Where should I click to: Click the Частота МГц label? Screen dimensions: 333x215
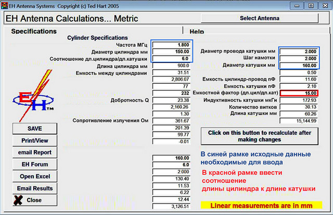pyautogui.click(x=132, y=45)
